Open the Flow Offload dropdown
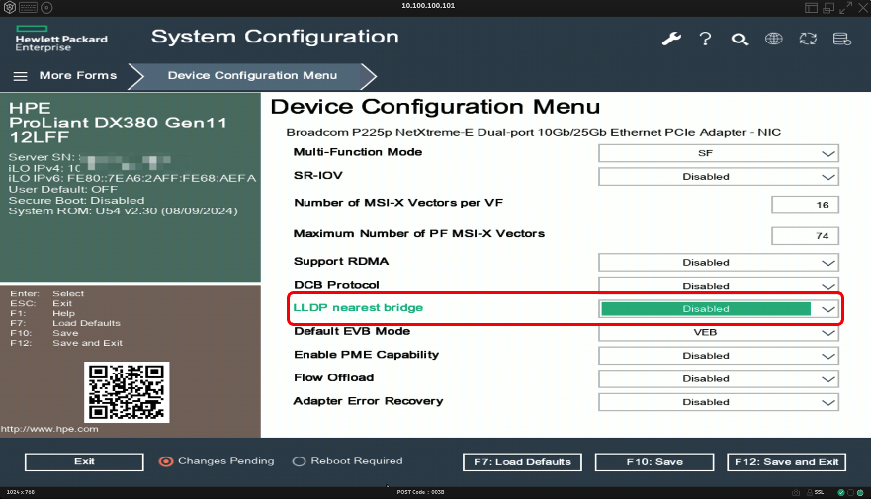This screenshot has height=499, width=871. point(718,379)
